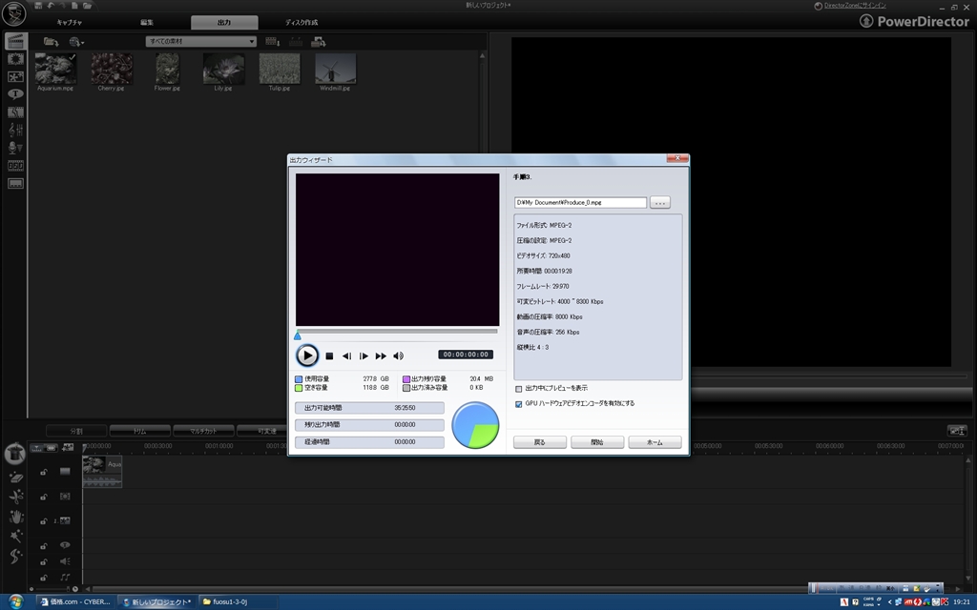Toggle the lock on the main video track

pyautogui.click(x=44, y=472)
